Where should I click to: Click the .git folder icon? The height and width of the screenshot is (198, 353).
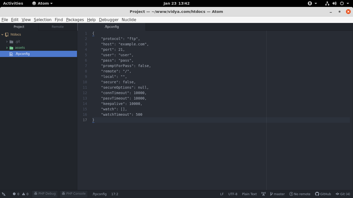tap(11, 42)
